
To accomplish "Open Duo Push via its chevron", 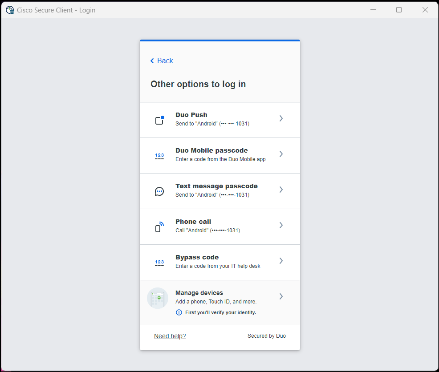I will click(281, 118).
